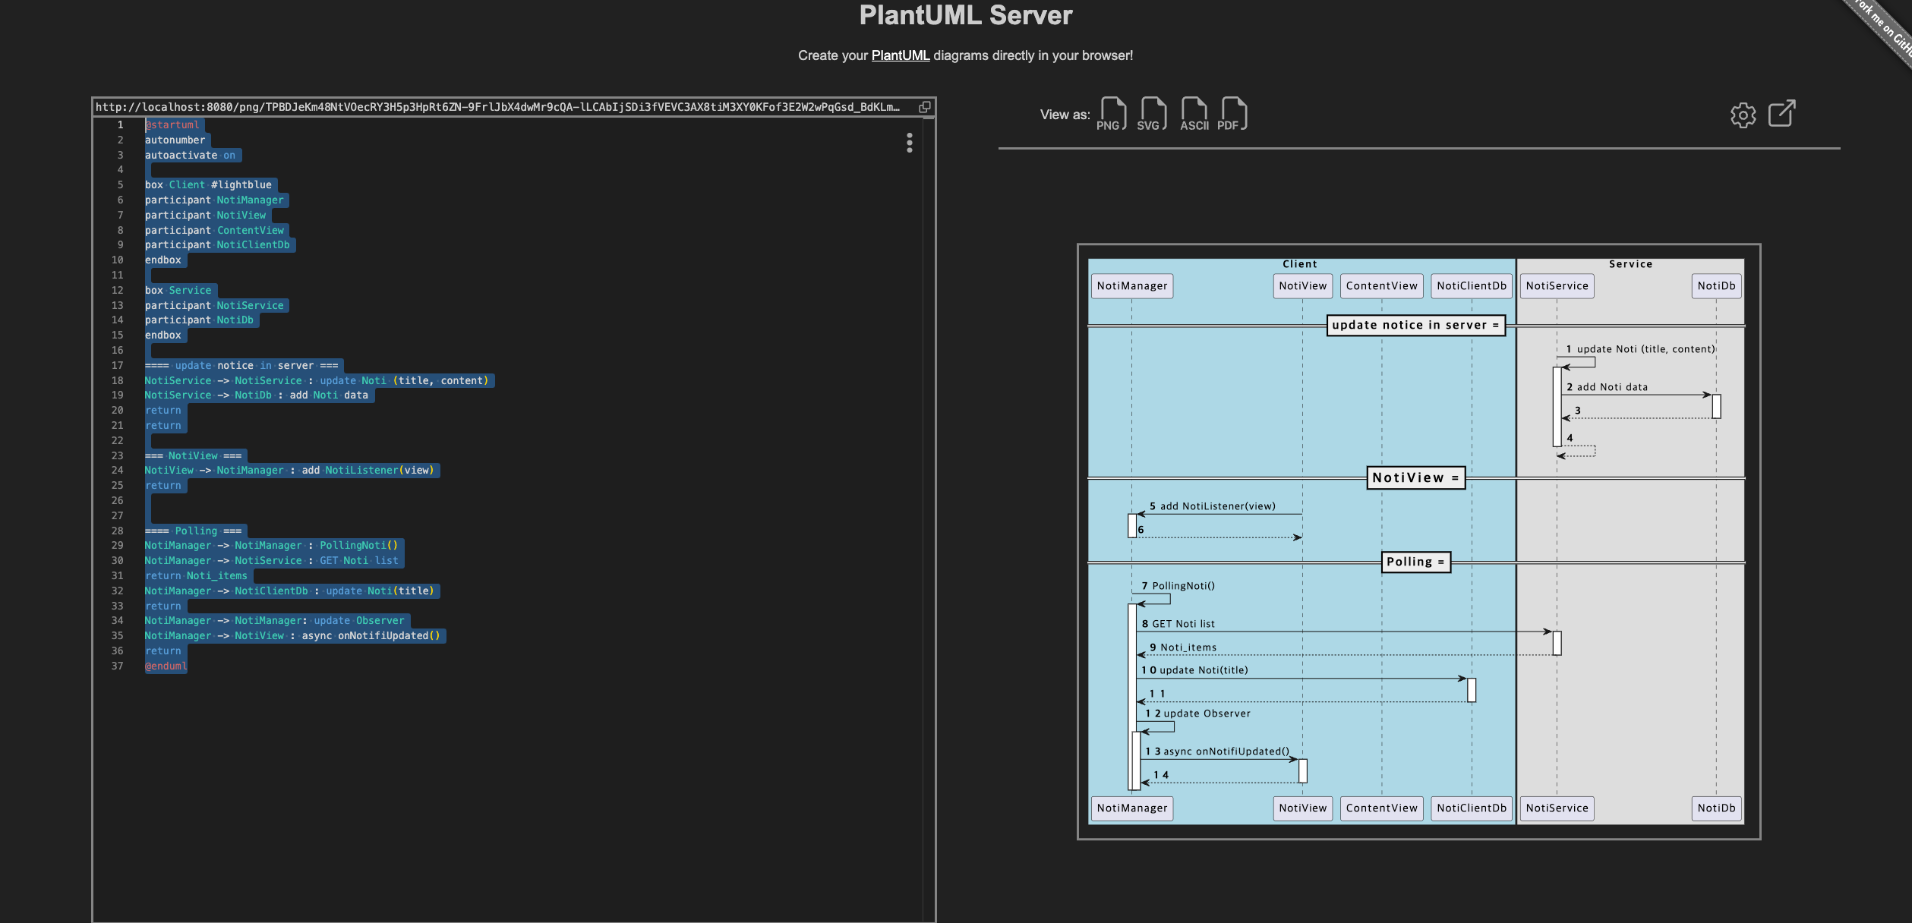Open the editor's three-dot menu
This screenshot has height=923, width=1912.
click(x=909, y=143)
